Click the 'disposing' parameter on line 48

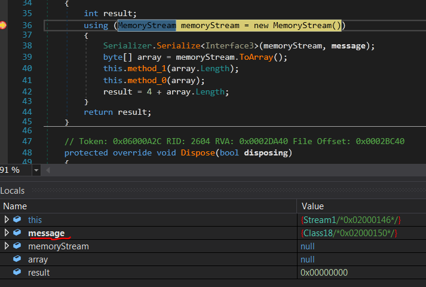(266, 152)
